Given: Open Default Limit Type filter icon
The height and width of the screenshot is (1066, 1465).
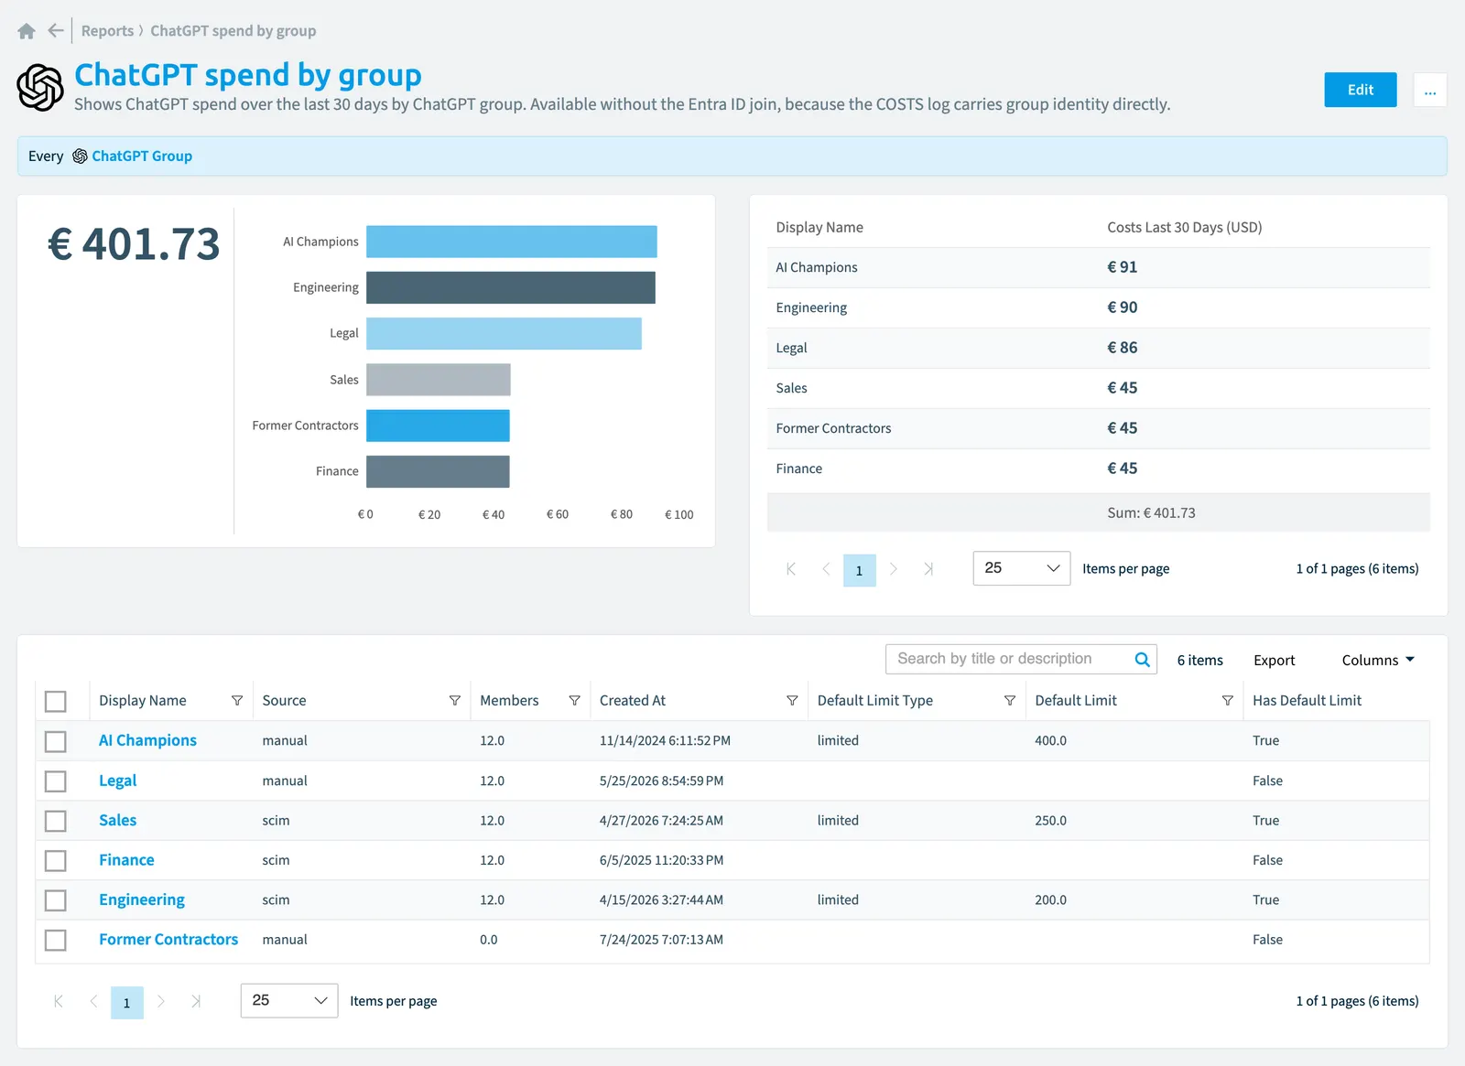Looking at the screenshot, I should click(1010, 701).
